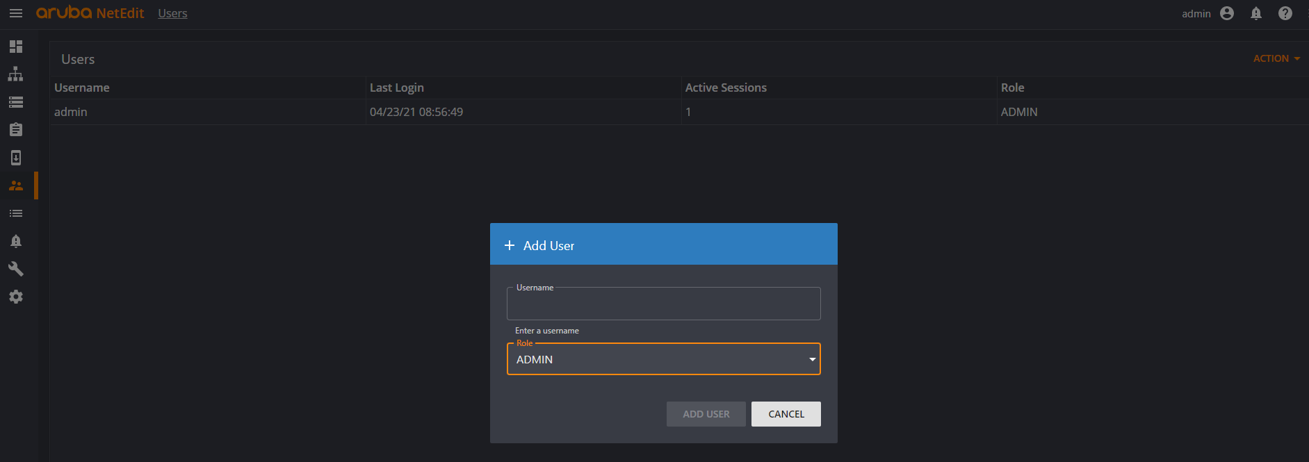Open the Plans clipboard sidebar icon
This screenshot has height=462, width=1309.
[16, 130]
